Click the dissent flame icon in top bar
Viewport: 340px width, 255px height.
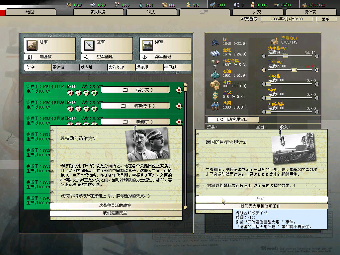tap(253, 5)
